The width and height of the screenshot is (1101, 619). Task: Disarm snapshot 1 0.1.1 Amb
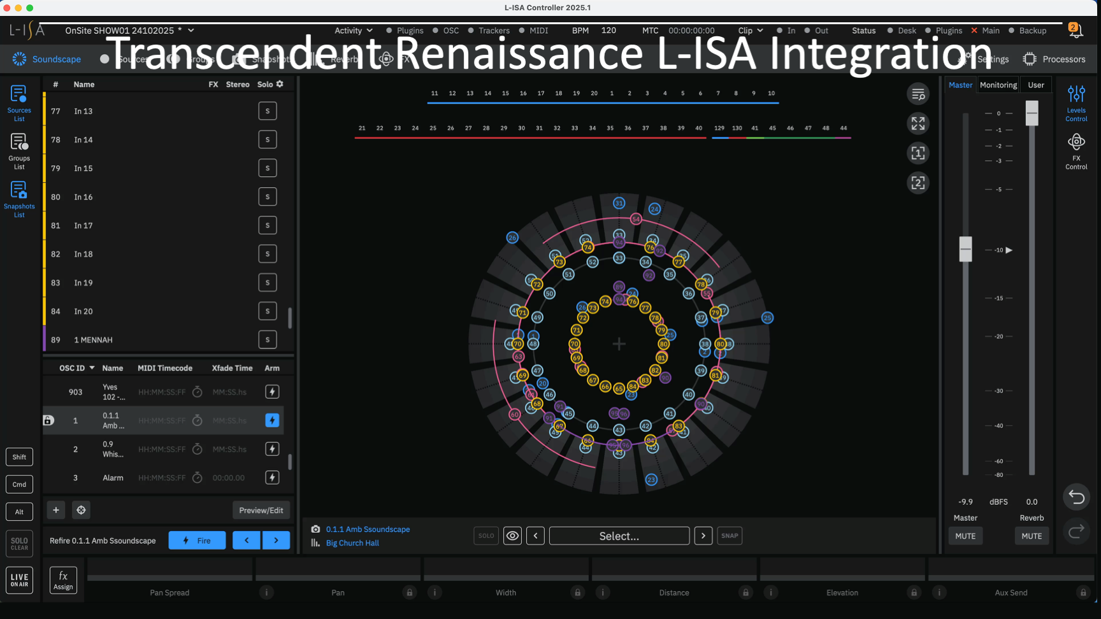272,420
